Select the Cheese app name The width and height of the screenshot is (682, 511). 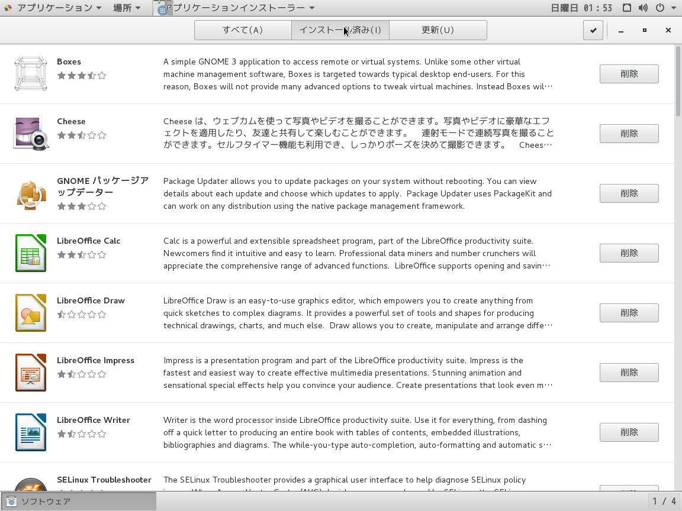(x=71, y=121)
